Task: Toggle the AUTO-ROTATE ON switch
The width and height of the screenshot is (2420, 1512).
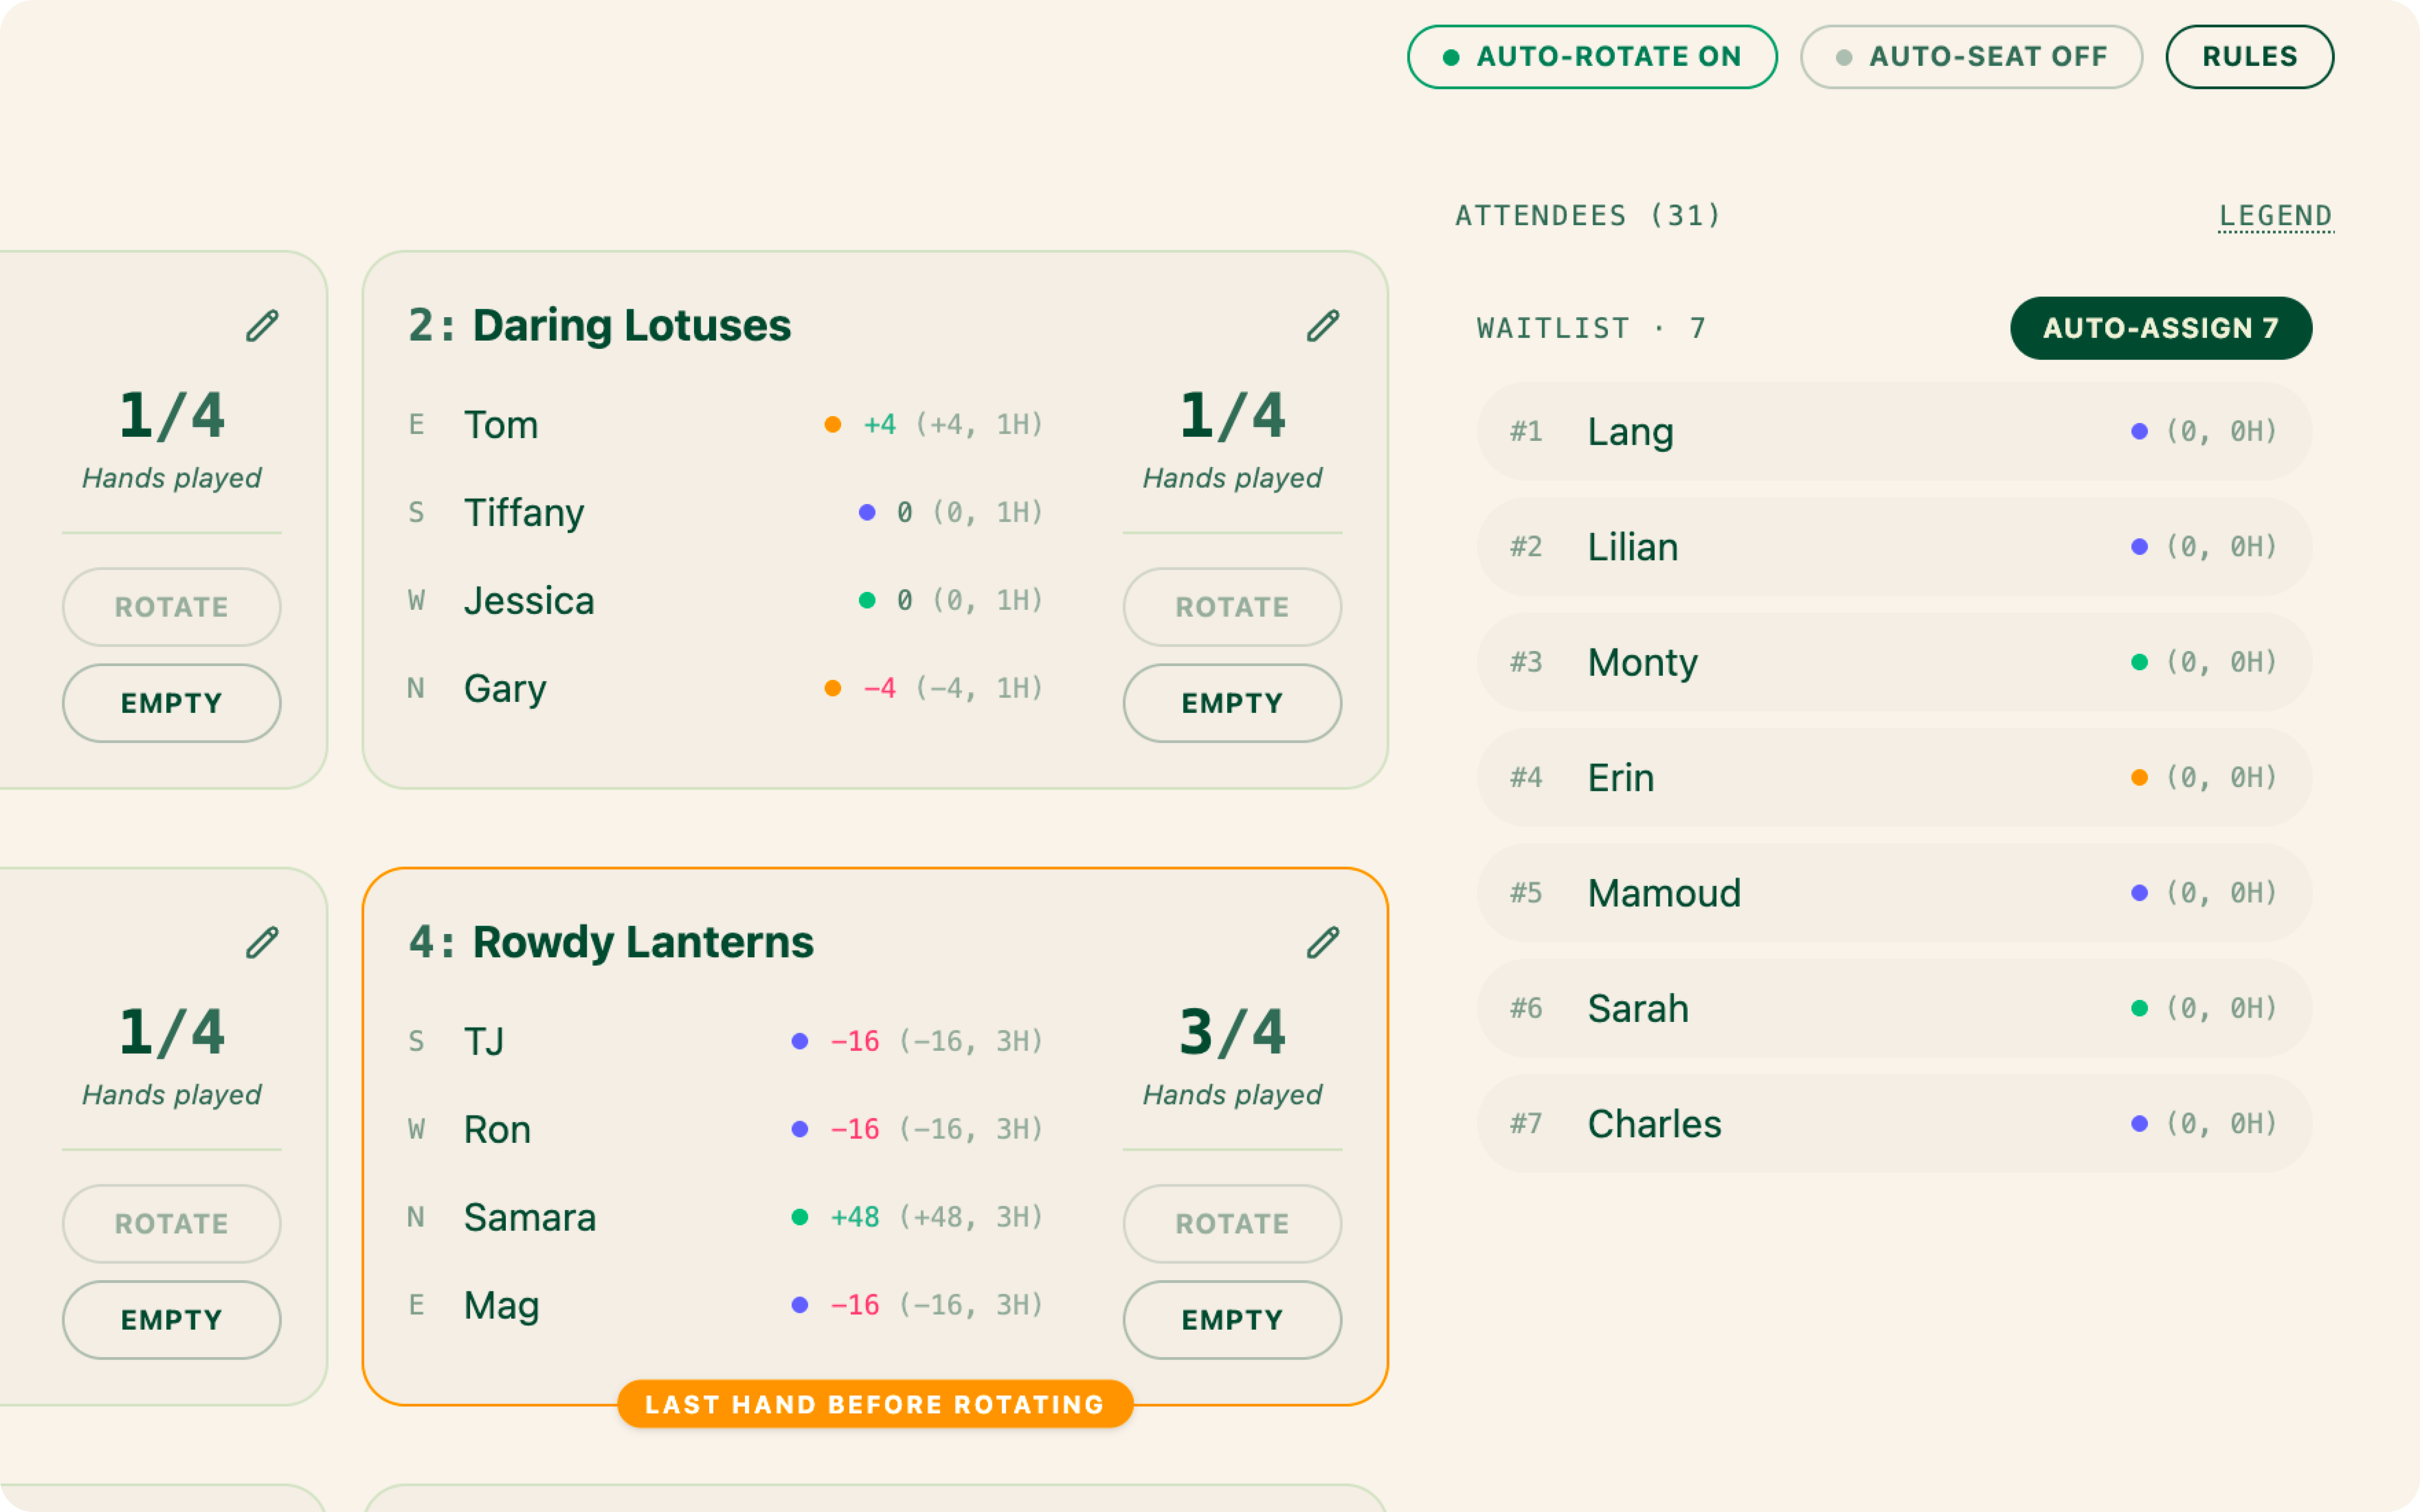Action: click(x=1591, y=57)
